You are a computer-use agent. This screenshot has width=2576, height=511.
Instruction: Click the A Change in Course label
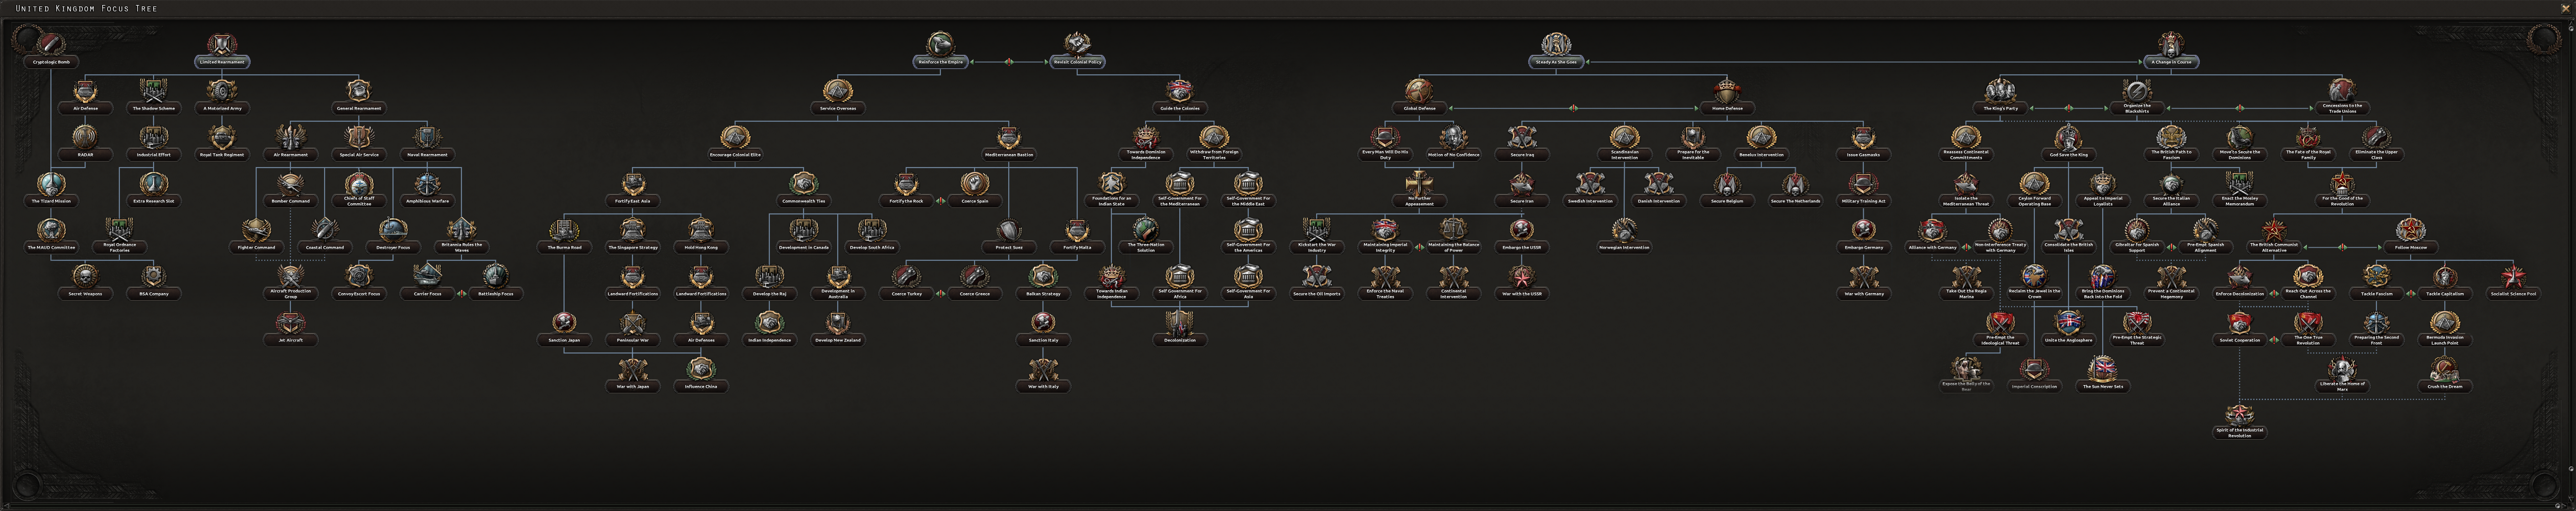2171,62
